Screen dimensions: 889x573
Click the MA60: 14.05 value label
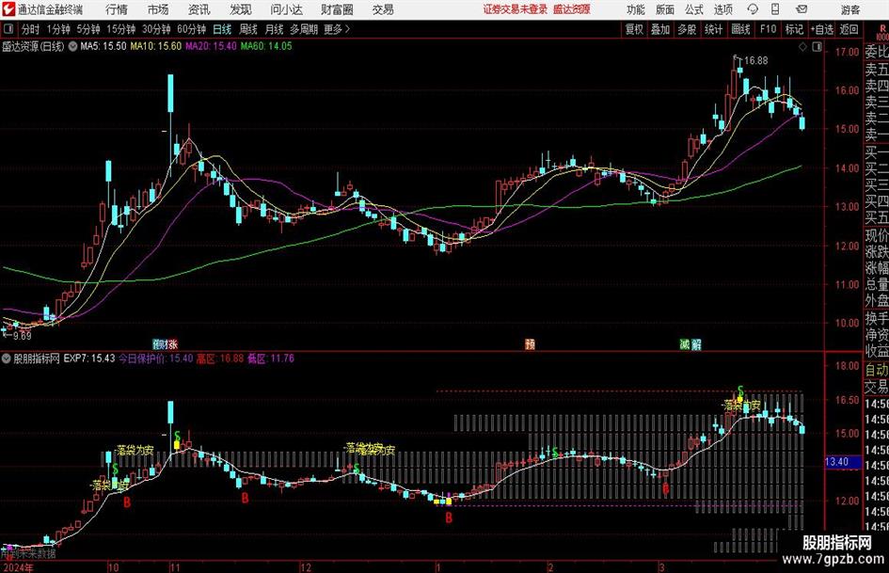pos(266,46)
